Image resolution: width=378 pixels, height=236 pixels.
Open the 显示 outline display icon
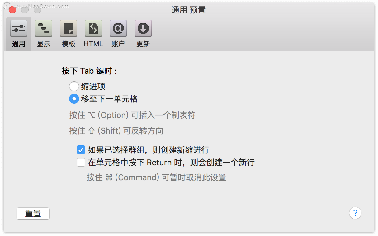[44, 29]
